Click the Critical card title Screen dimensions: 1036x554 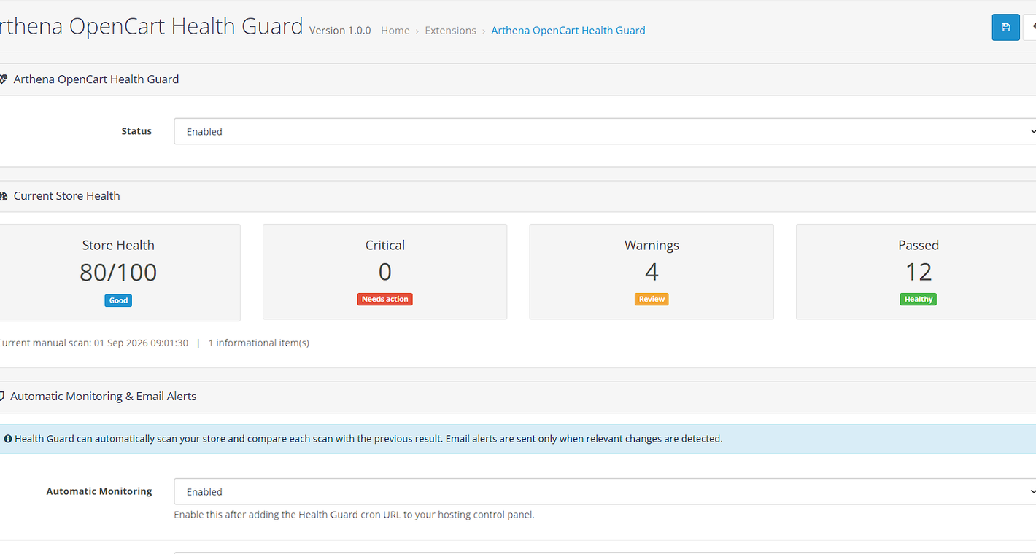384,246
